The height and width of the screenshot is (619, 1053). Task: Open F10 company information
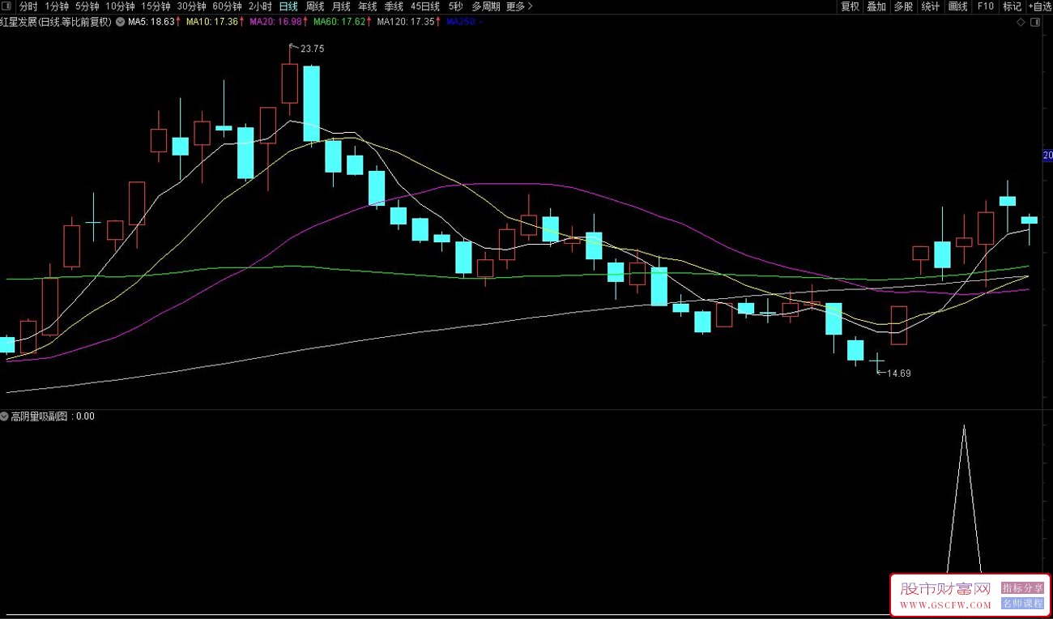(x=985, y=6)
